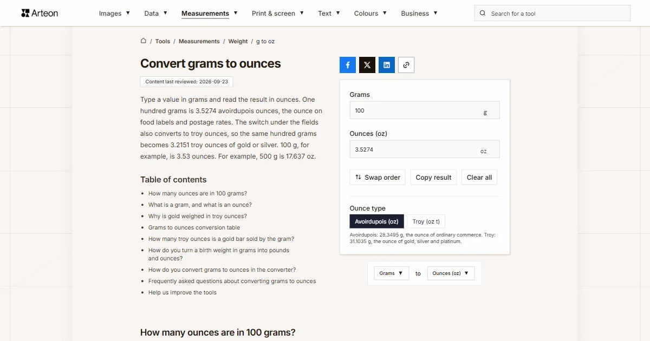Click the search magnifier icon
The width and height of the screenshot is (650, 341).
(483, 14)
